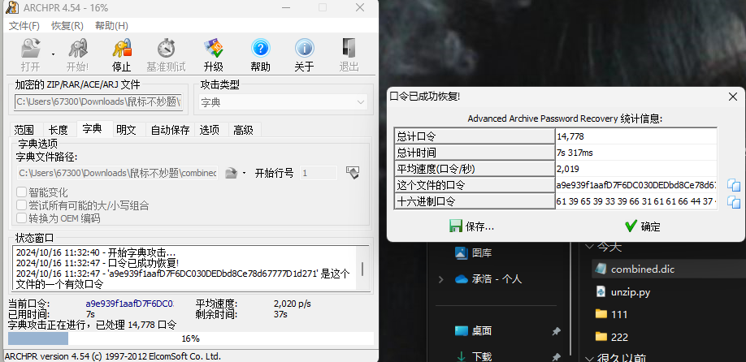Click the 十六进制口令 hex value cell

[636, 201]
